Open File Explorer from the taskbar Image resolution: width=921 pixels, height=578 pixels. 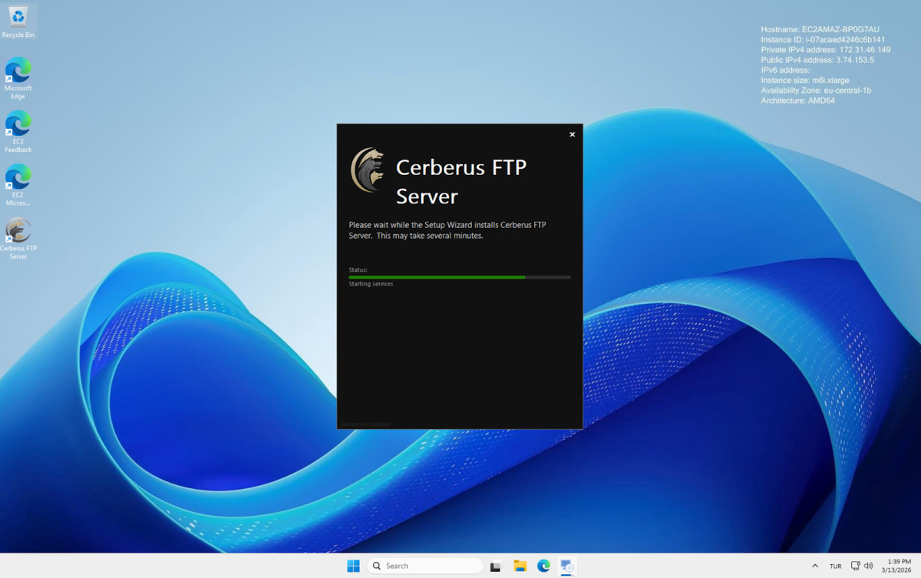[x=520, y=566]
